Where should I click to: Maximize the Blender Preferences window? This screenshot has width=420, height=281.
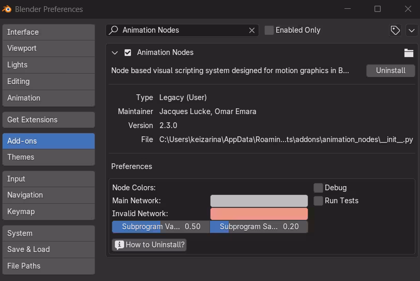pyautogui.click(x=378, y=9)
